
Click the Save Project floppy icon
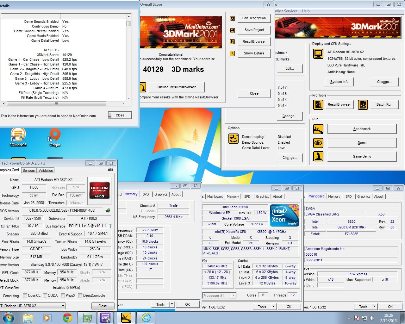pos(232,30)
